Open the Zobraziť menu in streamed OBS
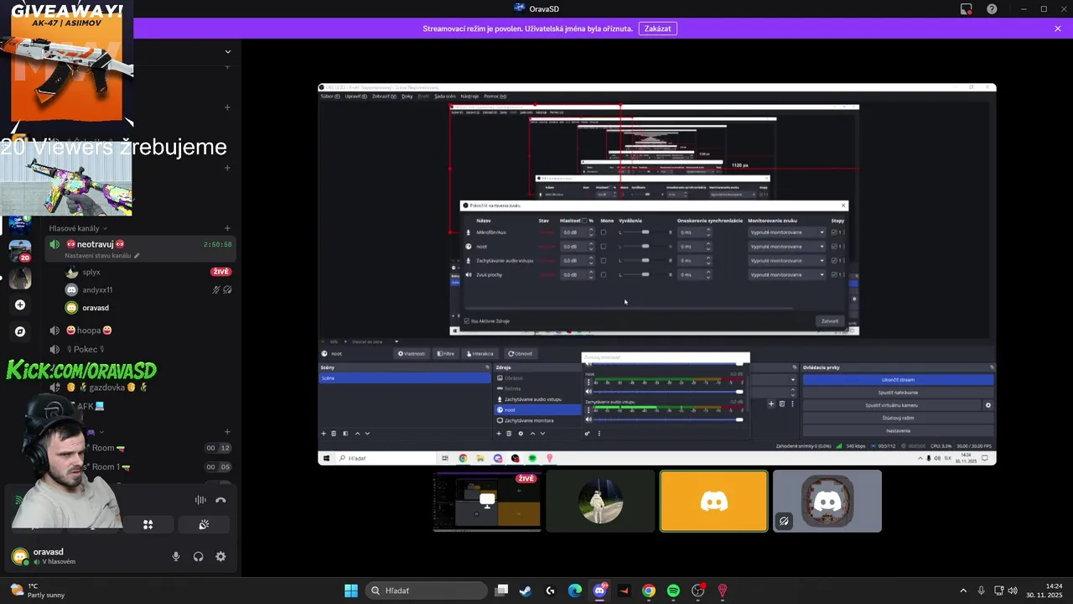The image size is (1073, 604). (384, 96)
